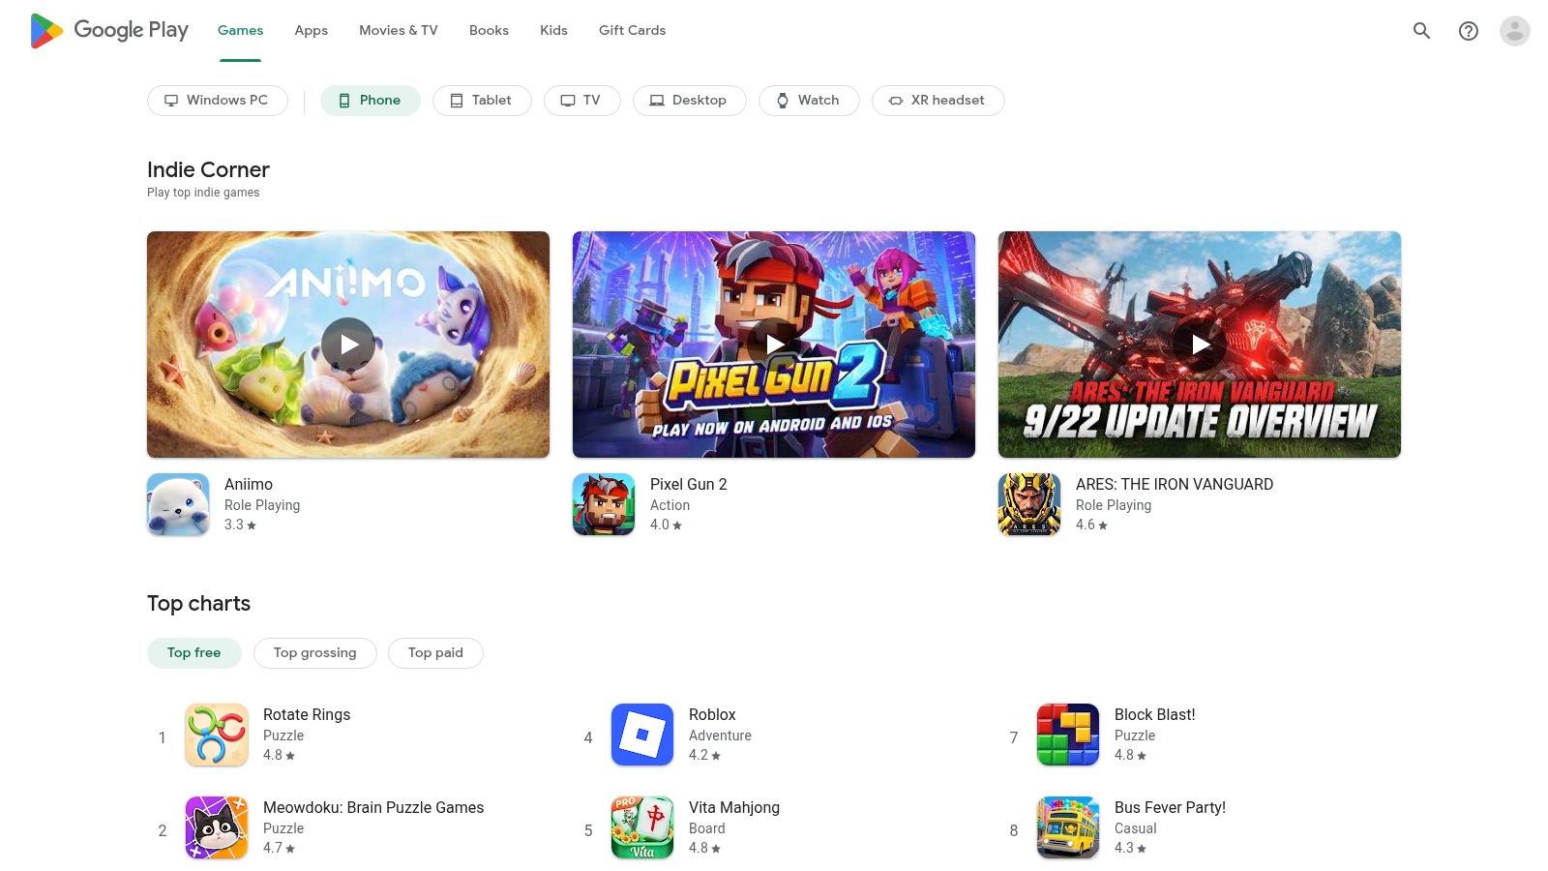
Task: Select the XR headset device filter
Action: (938, 101)
